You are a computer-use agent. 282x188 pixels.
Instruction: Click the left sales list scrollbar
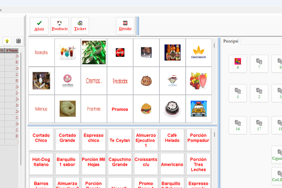pos(21,109)
